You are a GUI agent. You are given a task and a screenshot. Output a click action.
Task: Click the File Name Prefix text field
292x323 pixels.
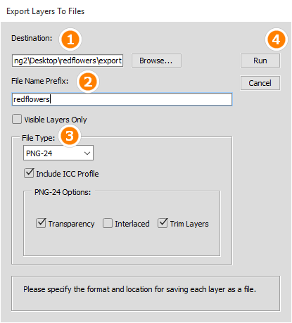(x=122, y=99)
